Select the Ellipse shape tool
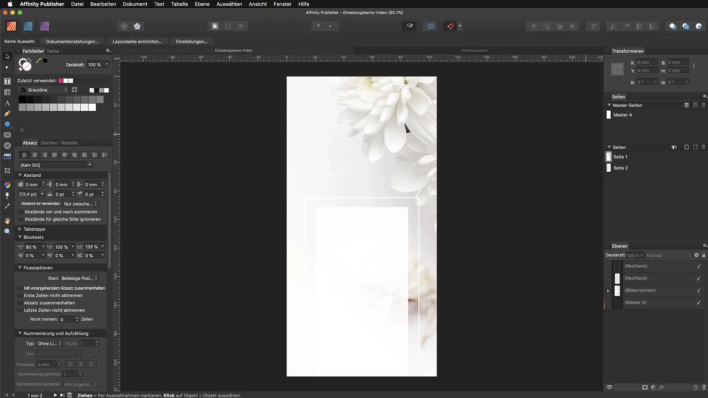 [x=7, y=125]
